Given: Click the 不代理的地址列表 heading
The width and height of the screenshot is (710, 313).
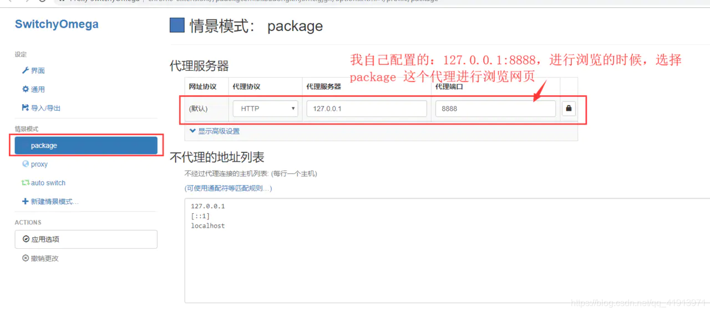Looking at the screenshot, I should (217, 157).
